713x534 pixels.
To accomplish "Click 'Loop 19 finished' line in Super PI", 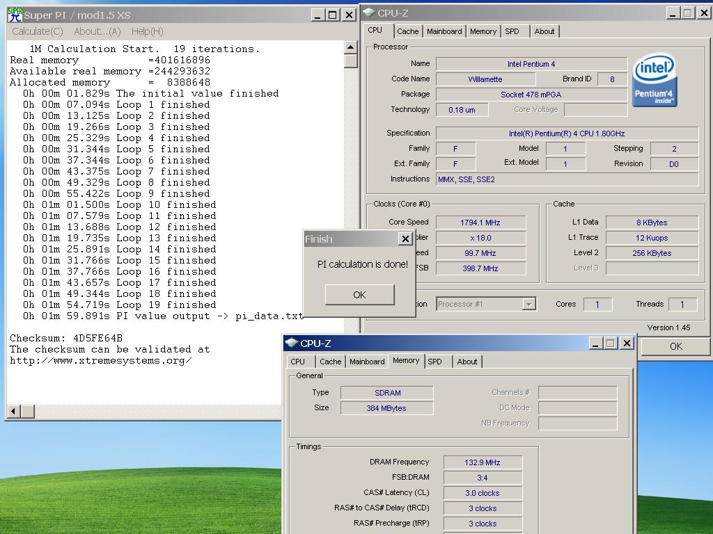I will (119, 305).
